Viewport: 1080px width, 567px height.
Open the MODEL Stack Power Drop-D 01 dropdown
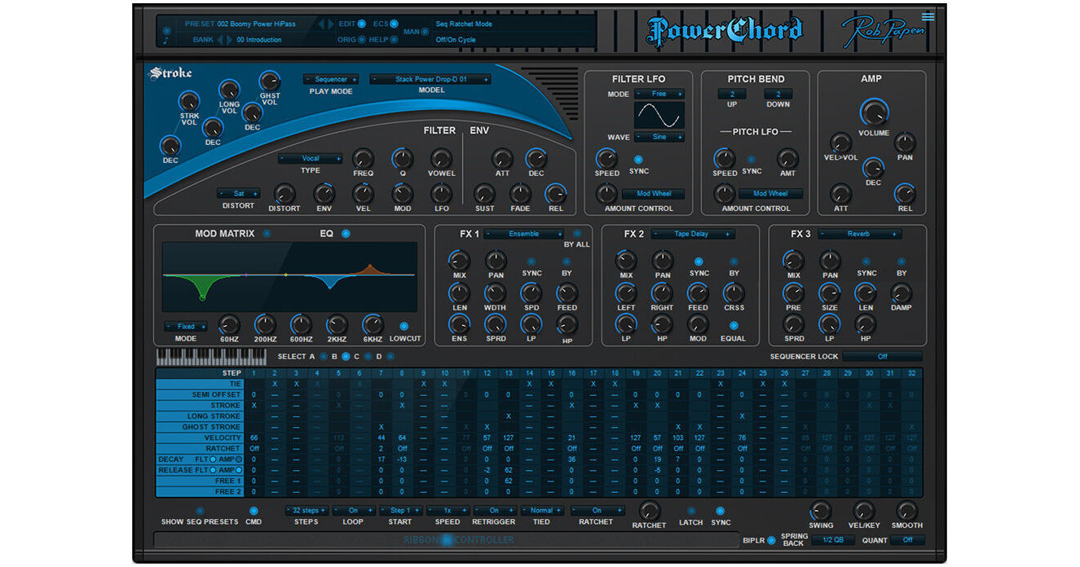pyautogui.click(x=430, y=79)
